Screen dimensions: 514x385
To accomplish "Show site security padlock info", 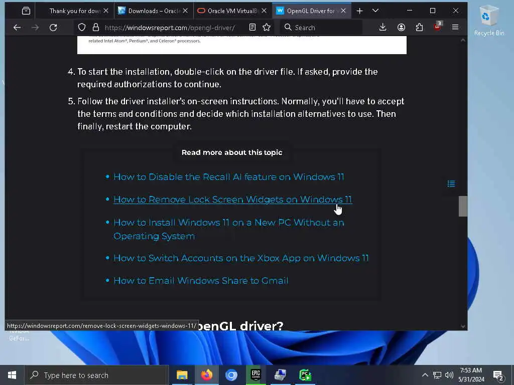I will 96,28.
